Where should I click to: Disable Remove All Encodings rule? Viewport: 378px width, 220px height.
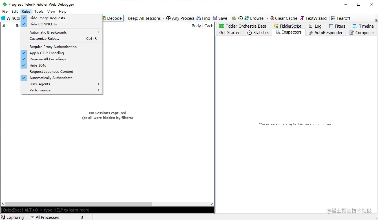pos(61,59)
